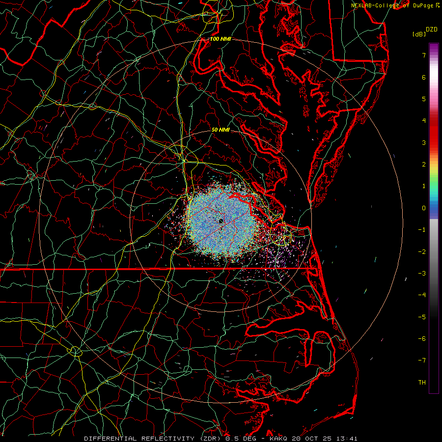This screenshot has width=442, height=442.
Task: Click the 3 dB value on the scale
Action: click(424, 142)
